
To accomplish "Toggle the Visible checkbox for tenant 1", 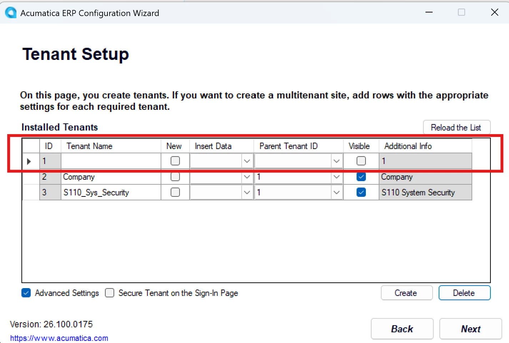I will 361,161.
